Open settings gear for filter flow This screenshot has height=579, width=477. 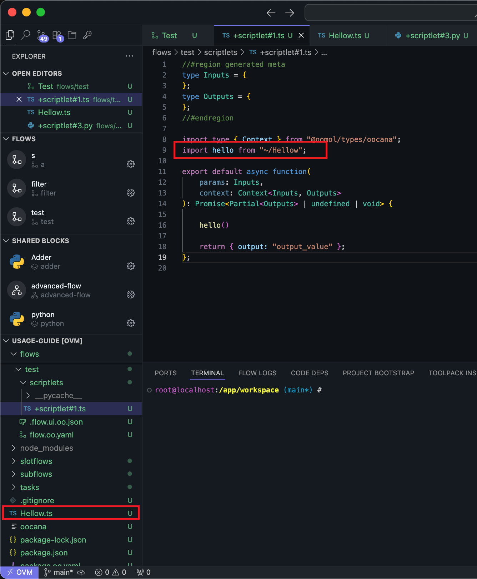pos(131,193)
